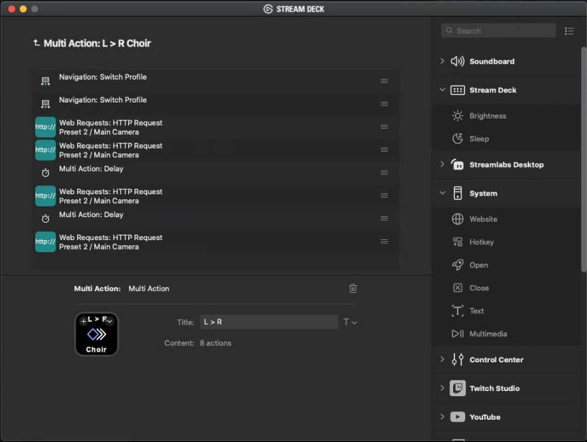Grab reorder handle of first Switch Profile row
The width and height of the screenshot is (587, 442).
pyautogui.click(x=384, y=81)
